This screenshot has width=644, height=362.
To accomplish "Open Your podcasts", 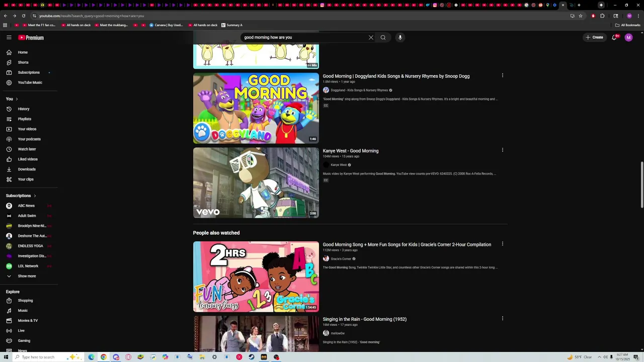I will [28, 139].
